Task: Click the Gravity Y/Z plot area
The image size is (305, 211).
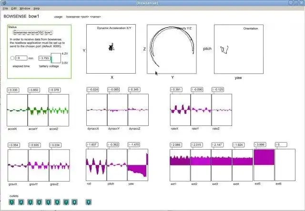Action: click(x=172, y=49)
